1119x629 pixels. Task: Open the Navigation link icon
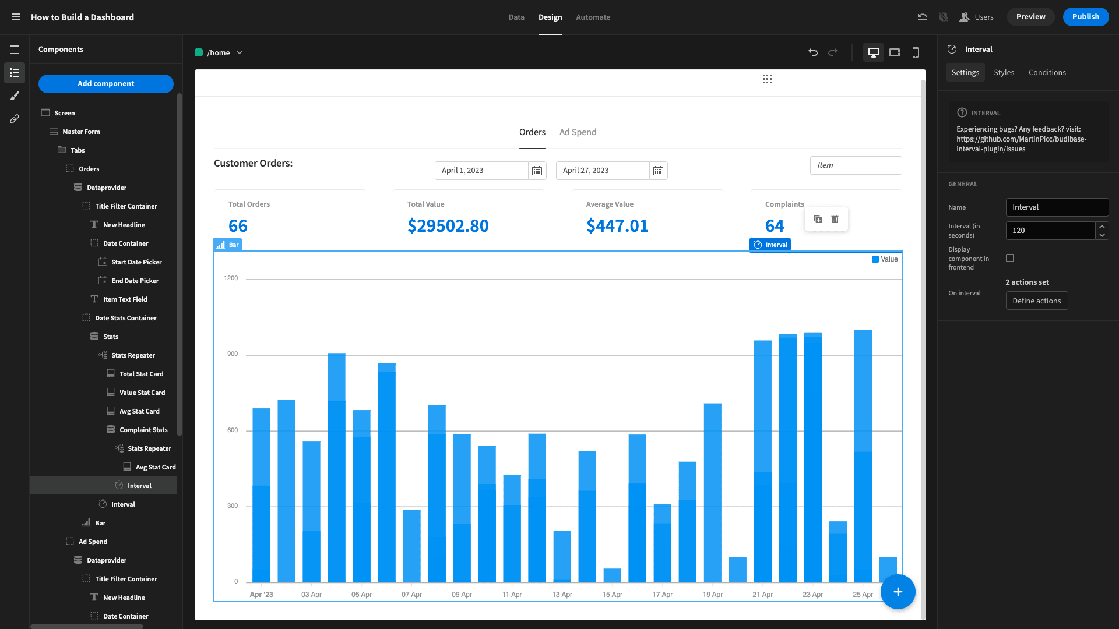[15, 119]
